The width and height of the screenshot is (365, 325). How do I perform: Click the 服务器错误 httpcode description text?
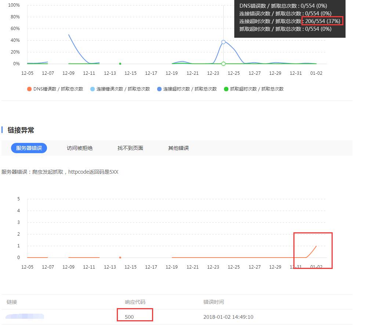(x=60, y=172)
